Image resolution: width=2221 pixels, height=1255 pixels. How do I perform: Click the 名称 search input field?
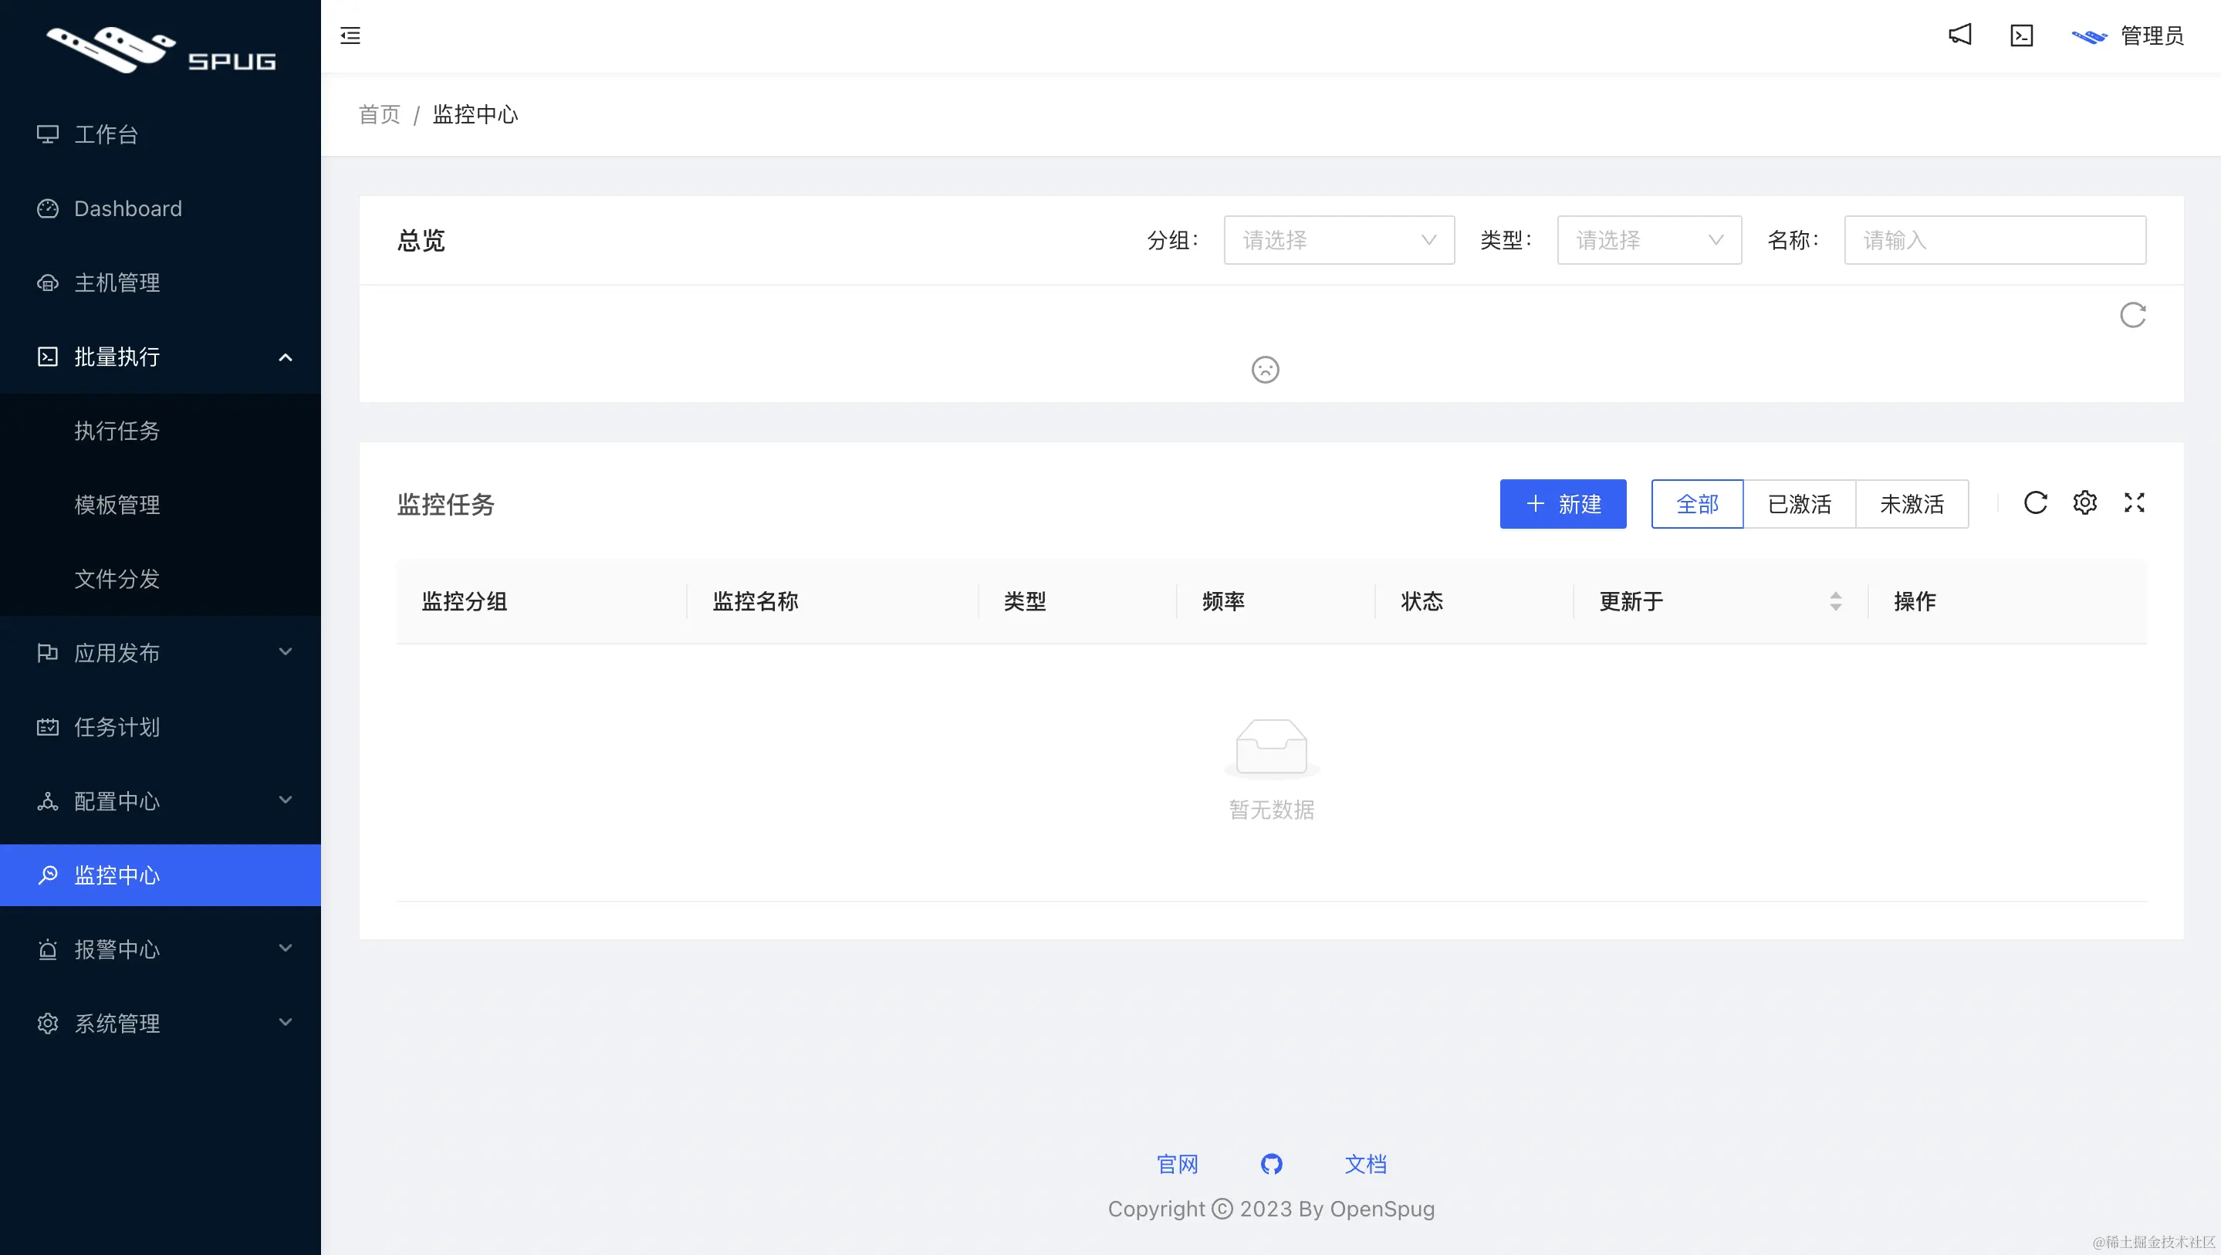(x=1994, y=240)
